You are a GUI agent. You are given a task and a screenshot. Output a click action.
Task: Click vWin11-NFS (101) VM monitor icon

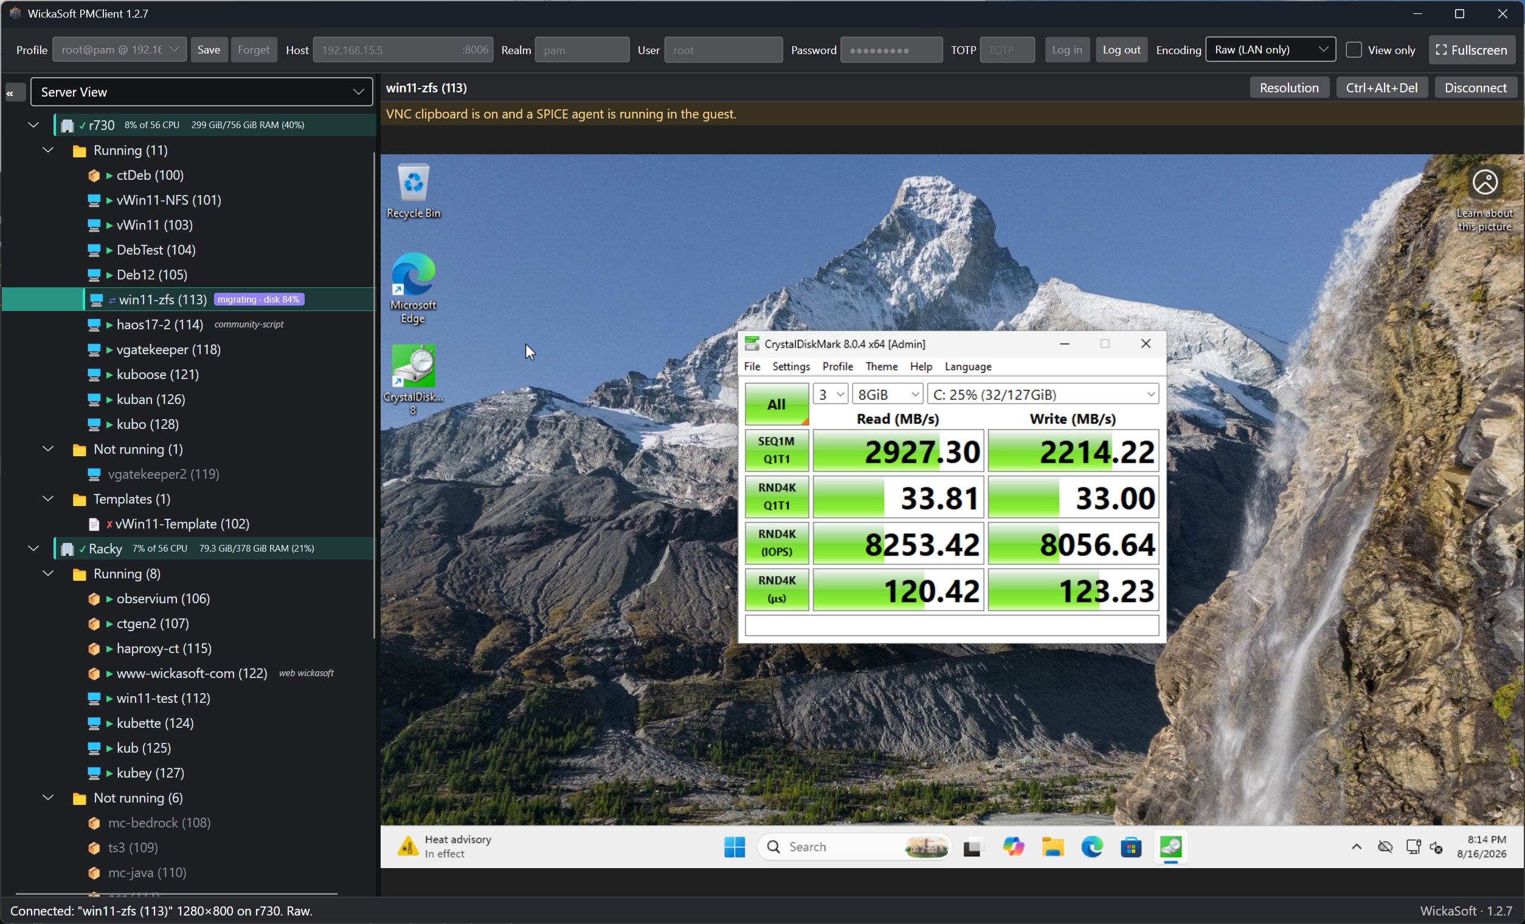click(94, 200)
